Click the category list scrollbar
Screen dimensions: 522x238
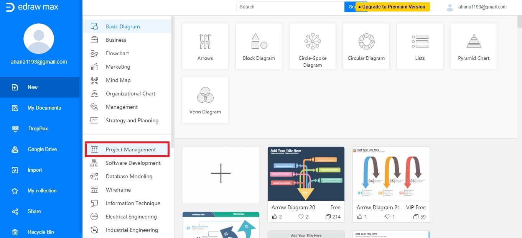pos(173,82)
